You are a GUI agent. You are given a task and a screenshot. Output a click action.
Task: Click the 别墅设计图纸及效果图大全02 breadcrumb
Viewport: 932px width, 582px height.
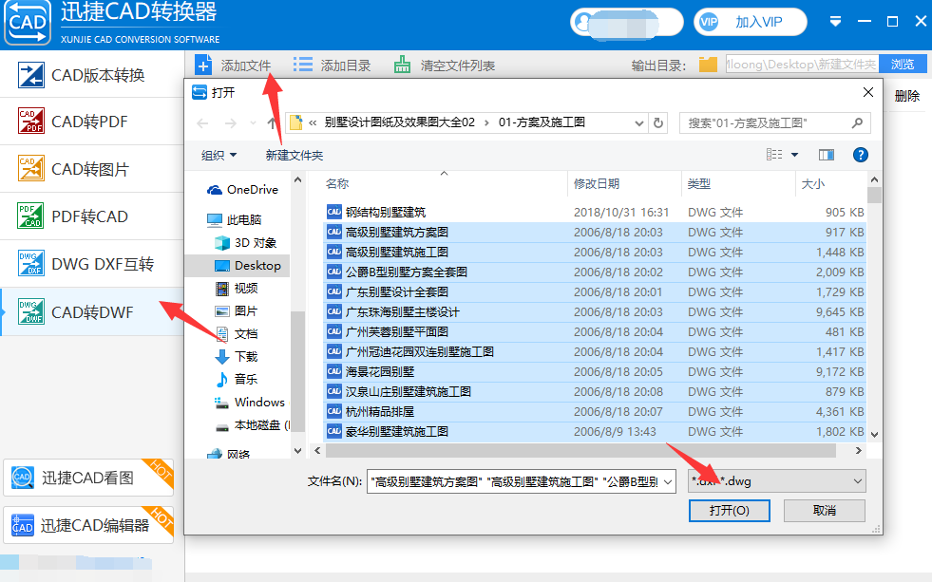tap(399, 122)
